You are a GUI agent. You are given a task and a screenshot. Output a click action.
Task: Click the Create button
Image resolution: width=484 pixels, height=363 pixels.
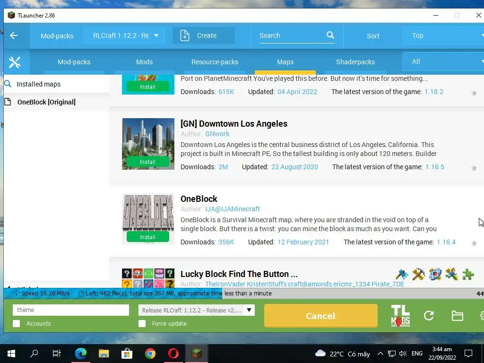point(204,35)
